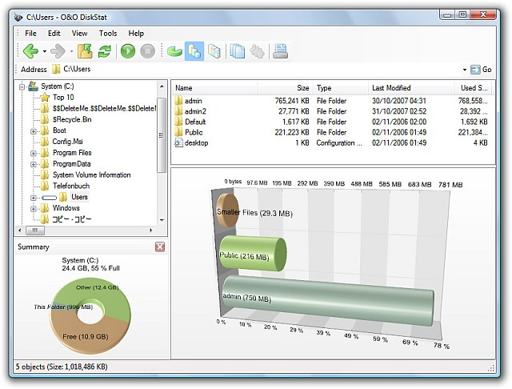Click the green Back arrow
This screenshot has height=389, width=512.
(x=30, y=51)
